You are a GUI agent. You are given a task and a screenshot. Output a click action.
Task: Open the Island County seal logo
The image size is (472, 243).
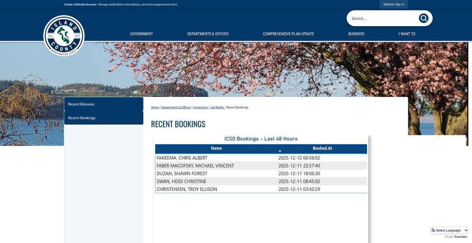point(64,36)
